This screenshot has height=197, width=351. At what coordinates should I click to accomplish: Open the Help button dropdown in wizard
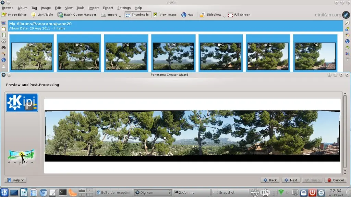[x=15, y=180]
